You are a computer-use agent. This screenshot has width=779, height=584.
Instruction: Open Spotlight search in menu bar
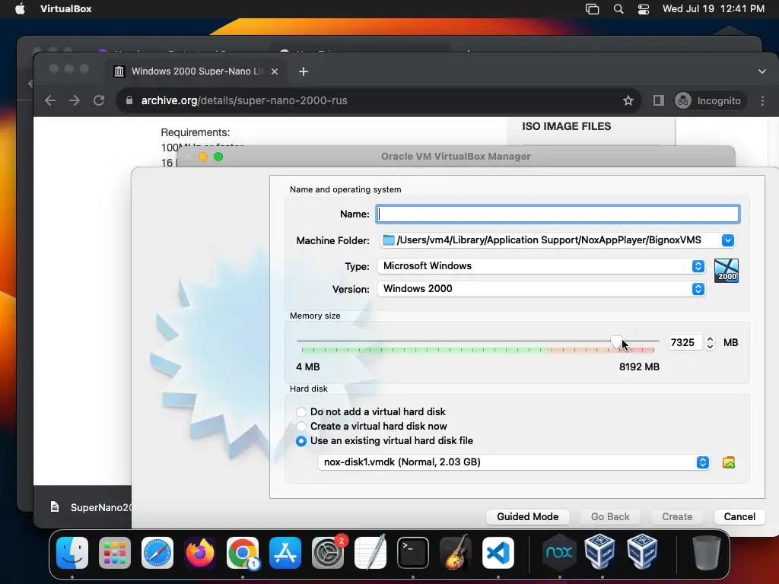coord(618,9)
